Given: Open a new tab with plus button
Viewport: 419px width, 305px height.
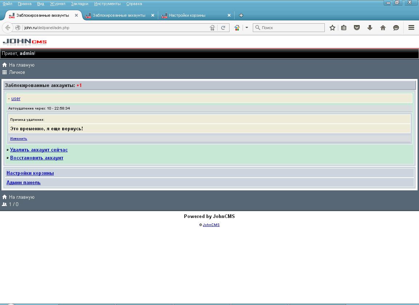Looking at the screenshot, I should (x=241, y=15).
